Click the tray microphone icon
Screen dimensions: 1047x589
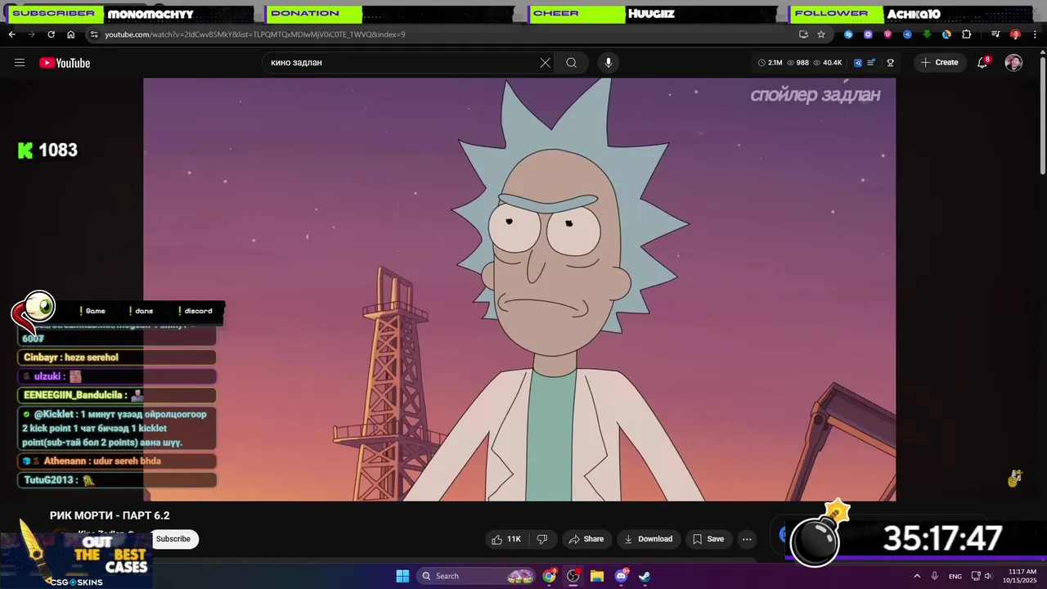coord(935,576)
